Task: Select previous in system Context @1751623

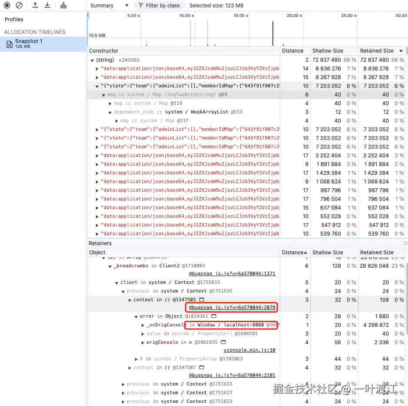Action: tap(245, 401)
